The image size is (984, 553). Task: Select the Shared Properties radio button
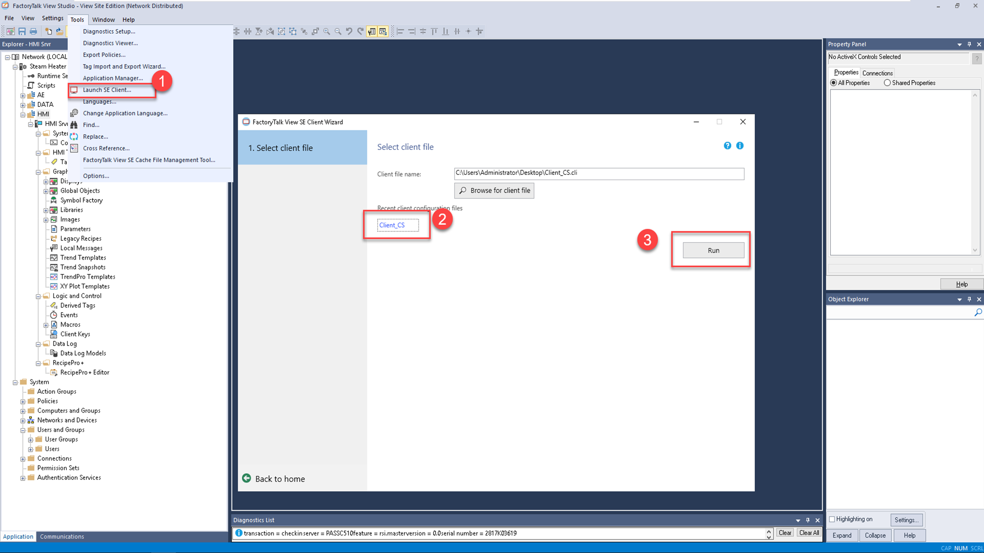coord(887,83)
